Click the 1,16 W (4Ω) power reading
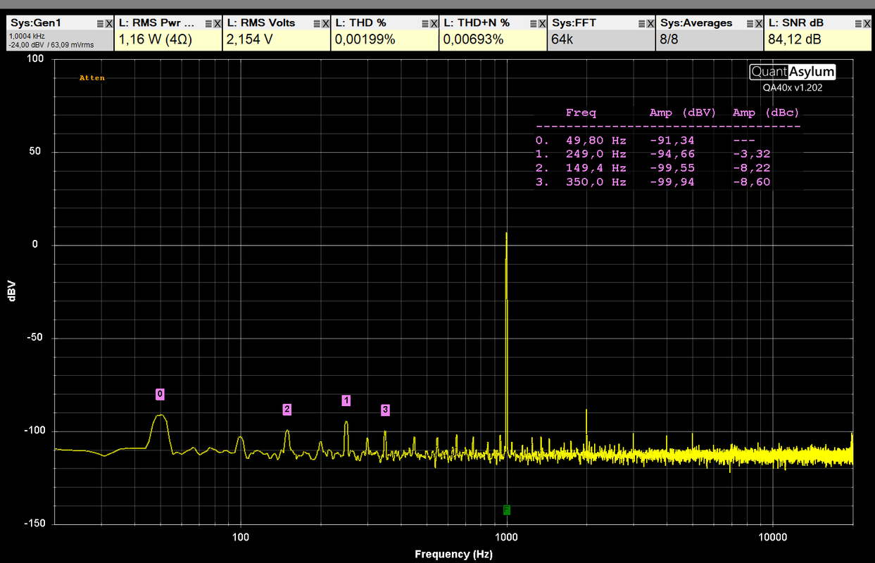 [x=155, y=40]
